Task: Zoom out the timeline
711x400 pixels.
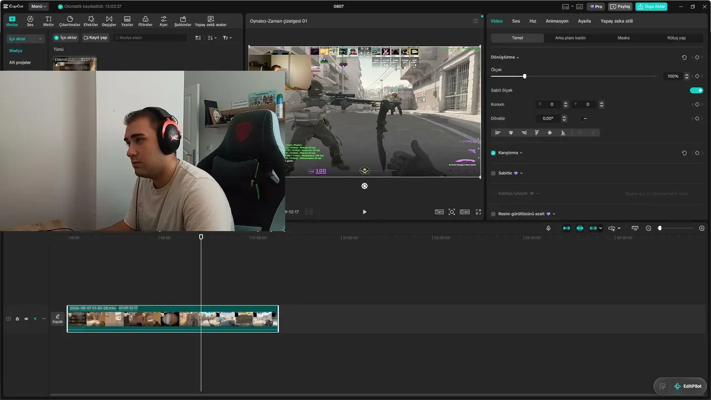Action: [648, 228]
